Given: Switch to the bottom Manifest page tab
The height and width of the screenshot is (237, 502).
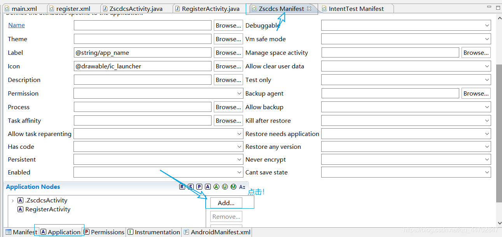Looking at the screenshot, I should (21, 232).
